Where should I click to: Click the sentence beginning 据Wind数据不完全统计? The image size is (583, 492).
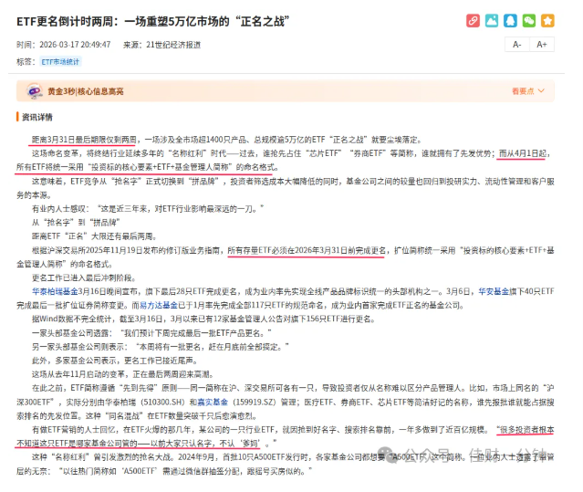tap(203, 319)
